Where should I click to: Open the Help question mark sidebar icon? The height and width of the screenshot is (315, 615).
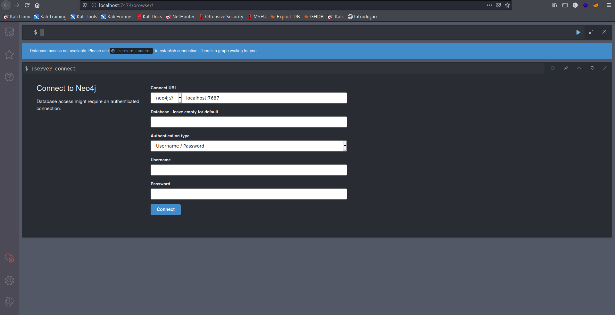point(9,77)
